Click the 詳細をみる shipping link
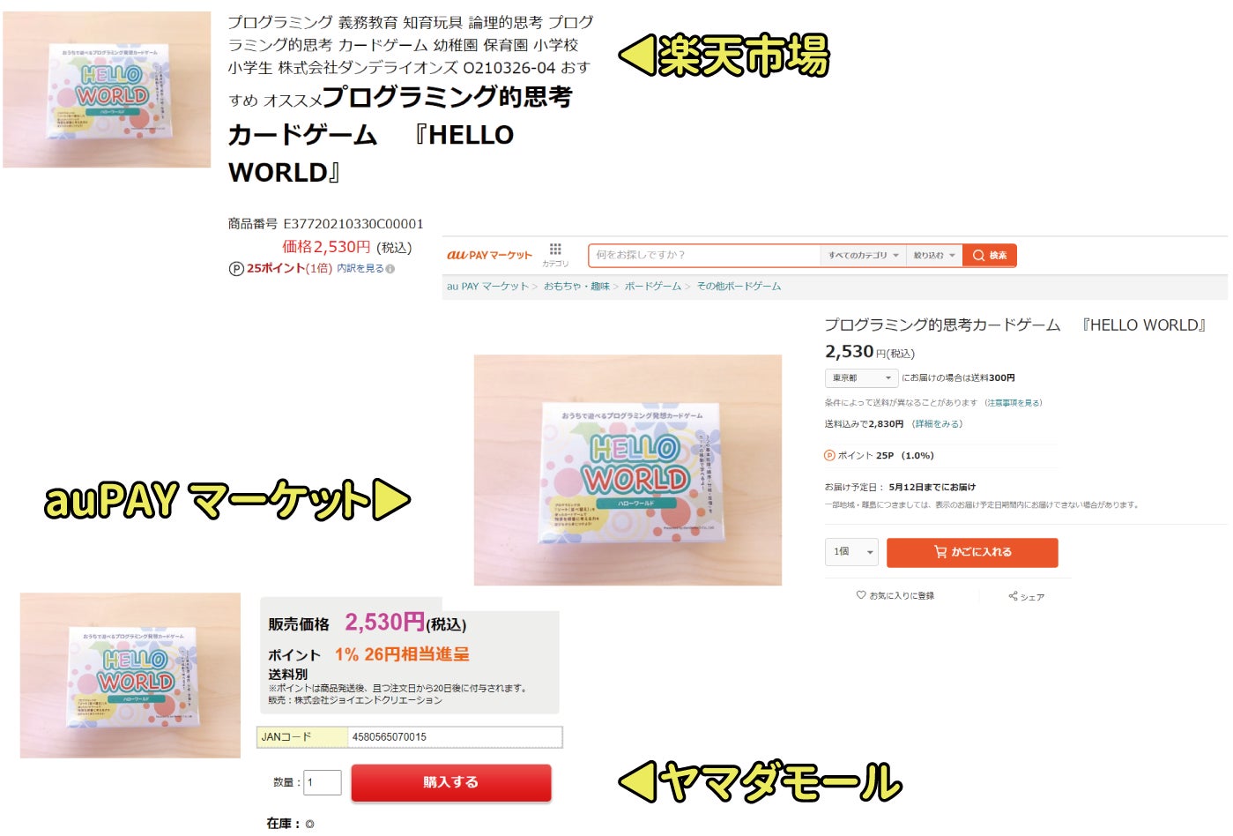 pyautogui.click(x=938, y=424)
